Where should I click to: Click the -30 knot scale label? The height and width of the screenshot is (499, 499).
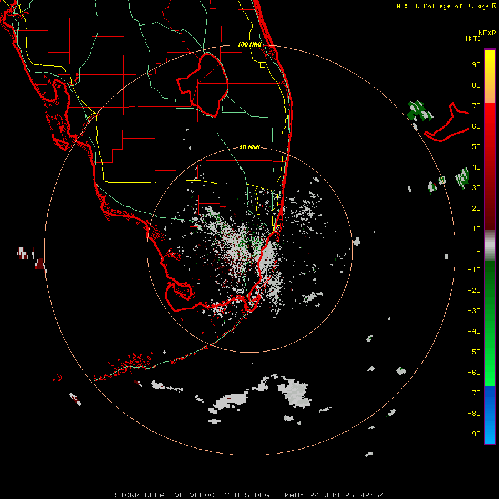pyautogui.click(x=474, y=311)
